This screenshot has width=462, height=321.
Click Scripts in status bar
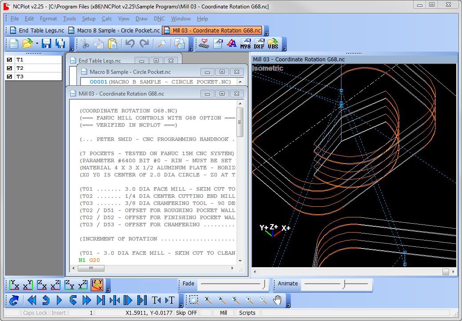coord(247,313)
